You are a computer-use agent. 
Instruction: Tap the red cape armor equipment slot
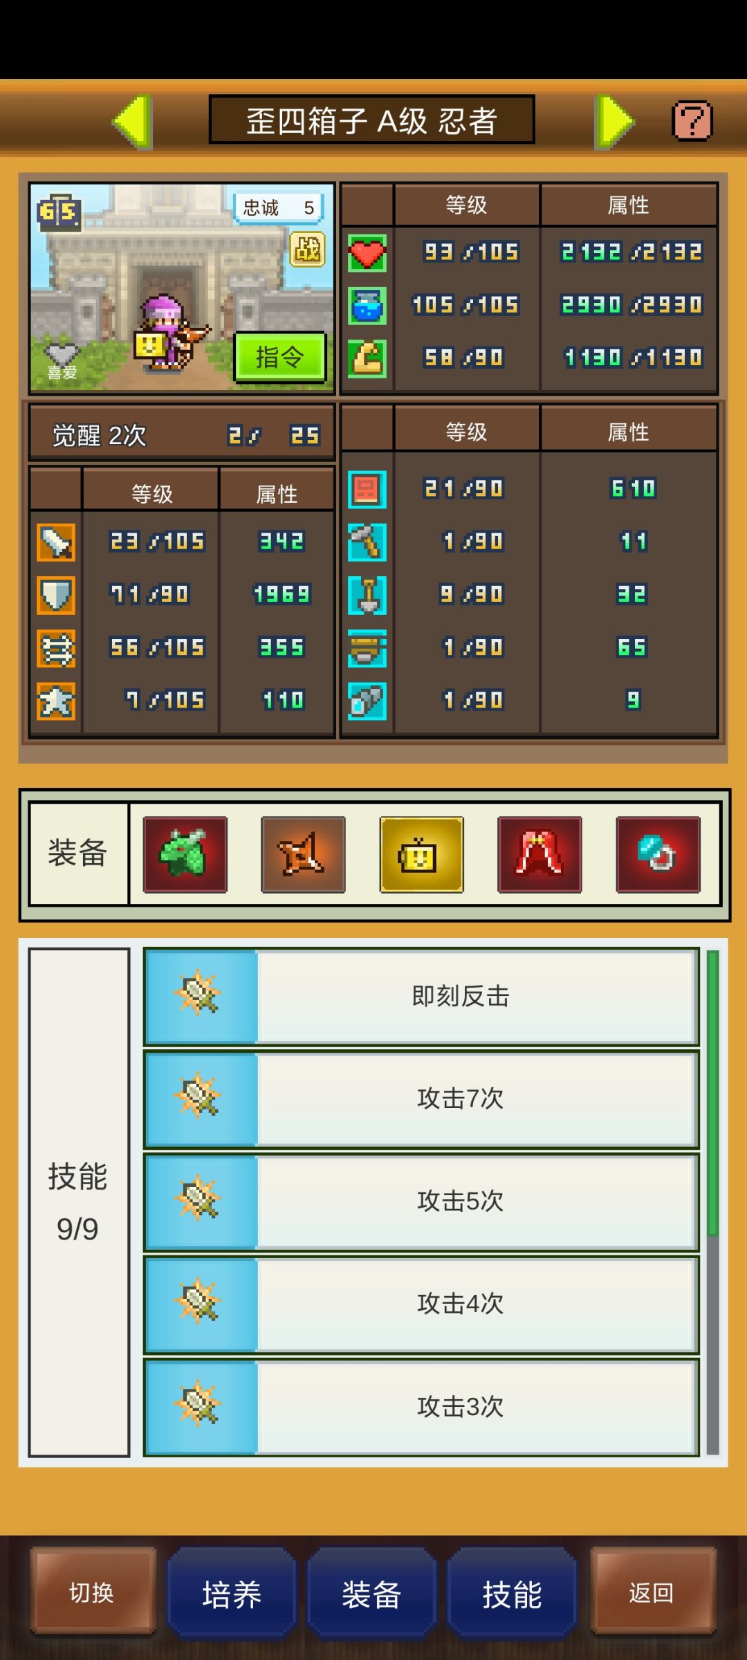click(539, 855)
